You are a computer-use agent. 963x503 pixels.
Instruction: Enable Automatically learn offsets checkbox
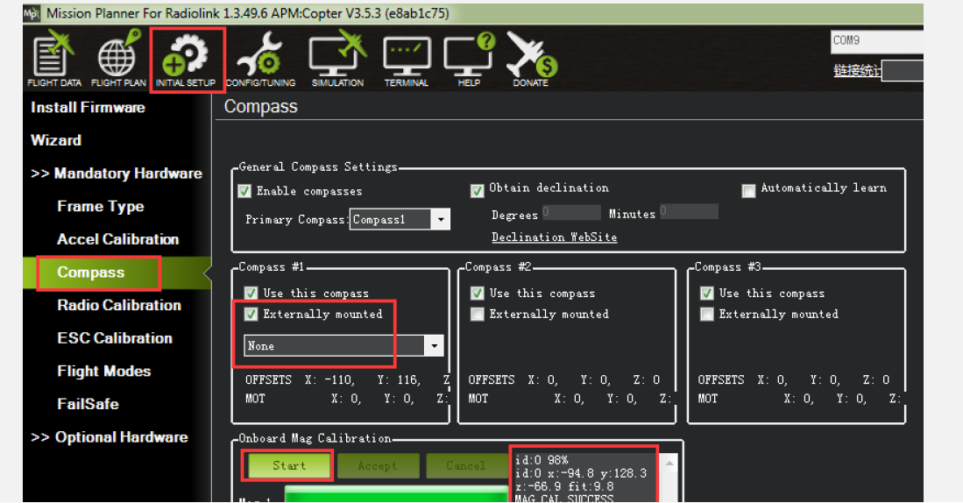748,190
